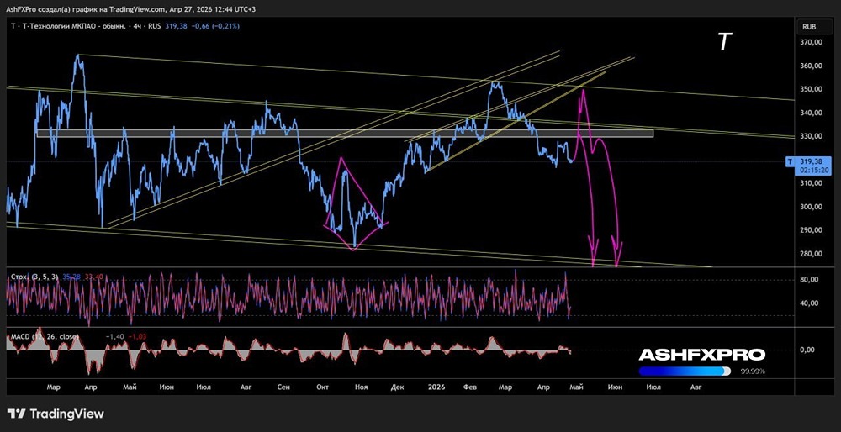
Task: Click the 280,00 price axis label
Action: [x=811, y=254]
